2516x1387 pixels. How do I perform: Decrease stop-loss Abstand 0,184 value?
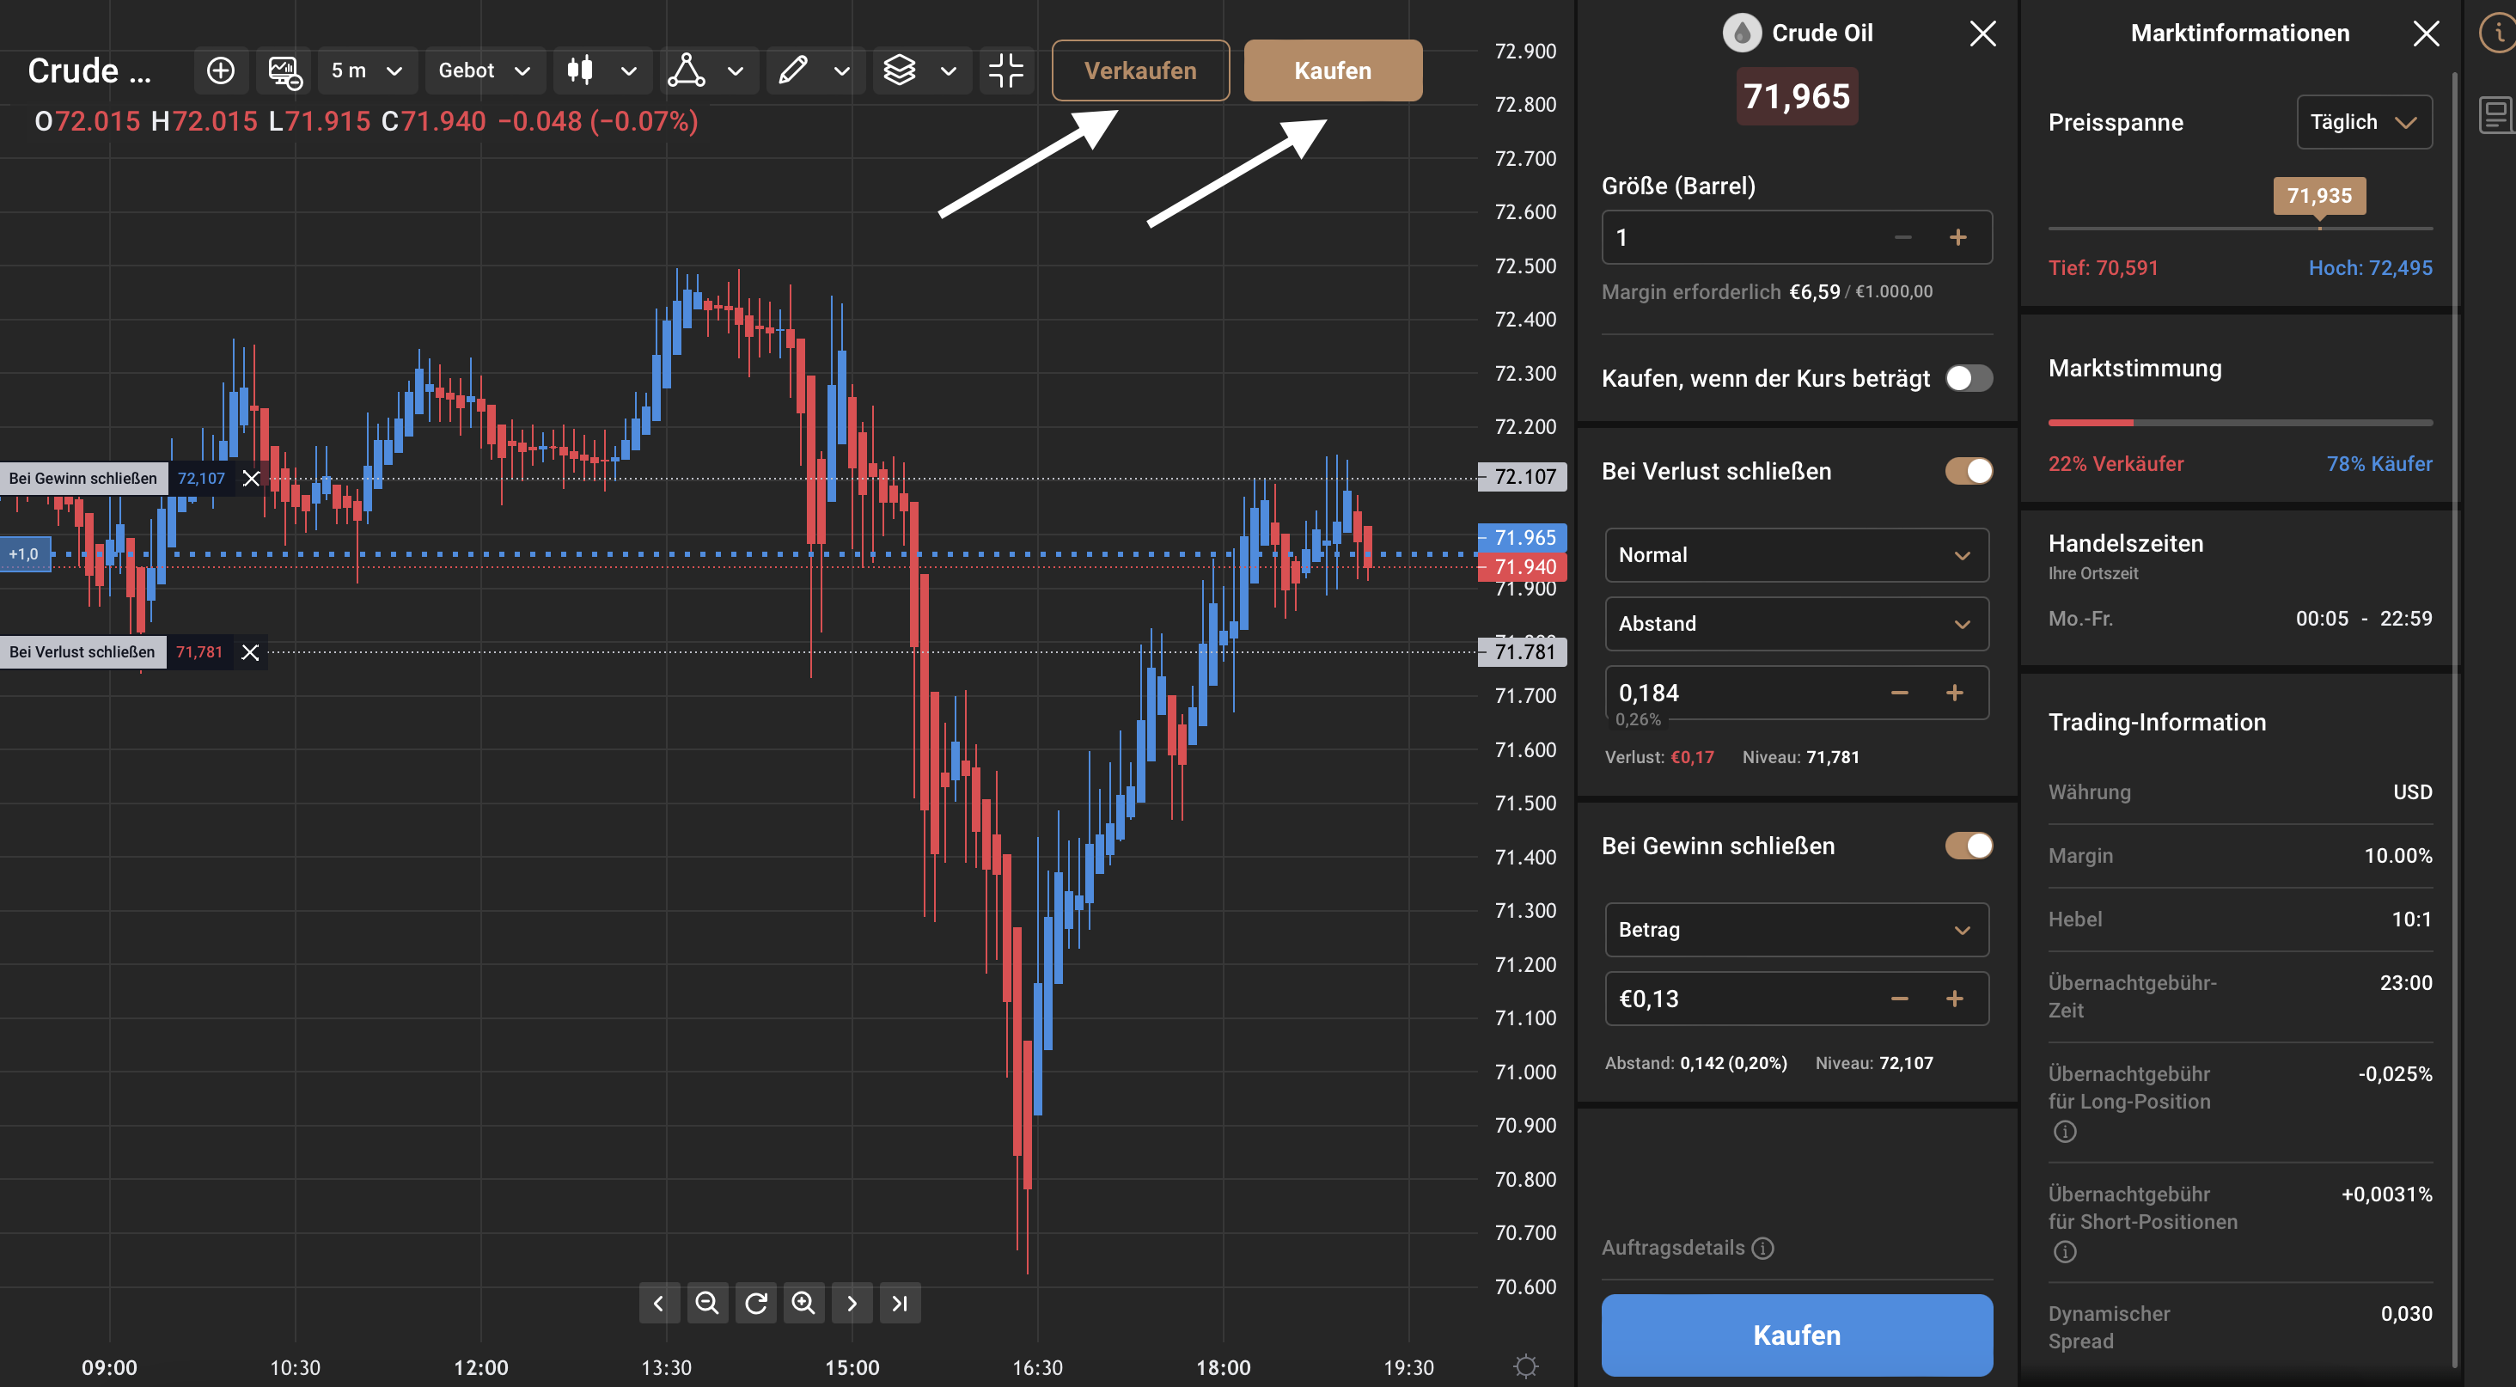pos(1900,693)
